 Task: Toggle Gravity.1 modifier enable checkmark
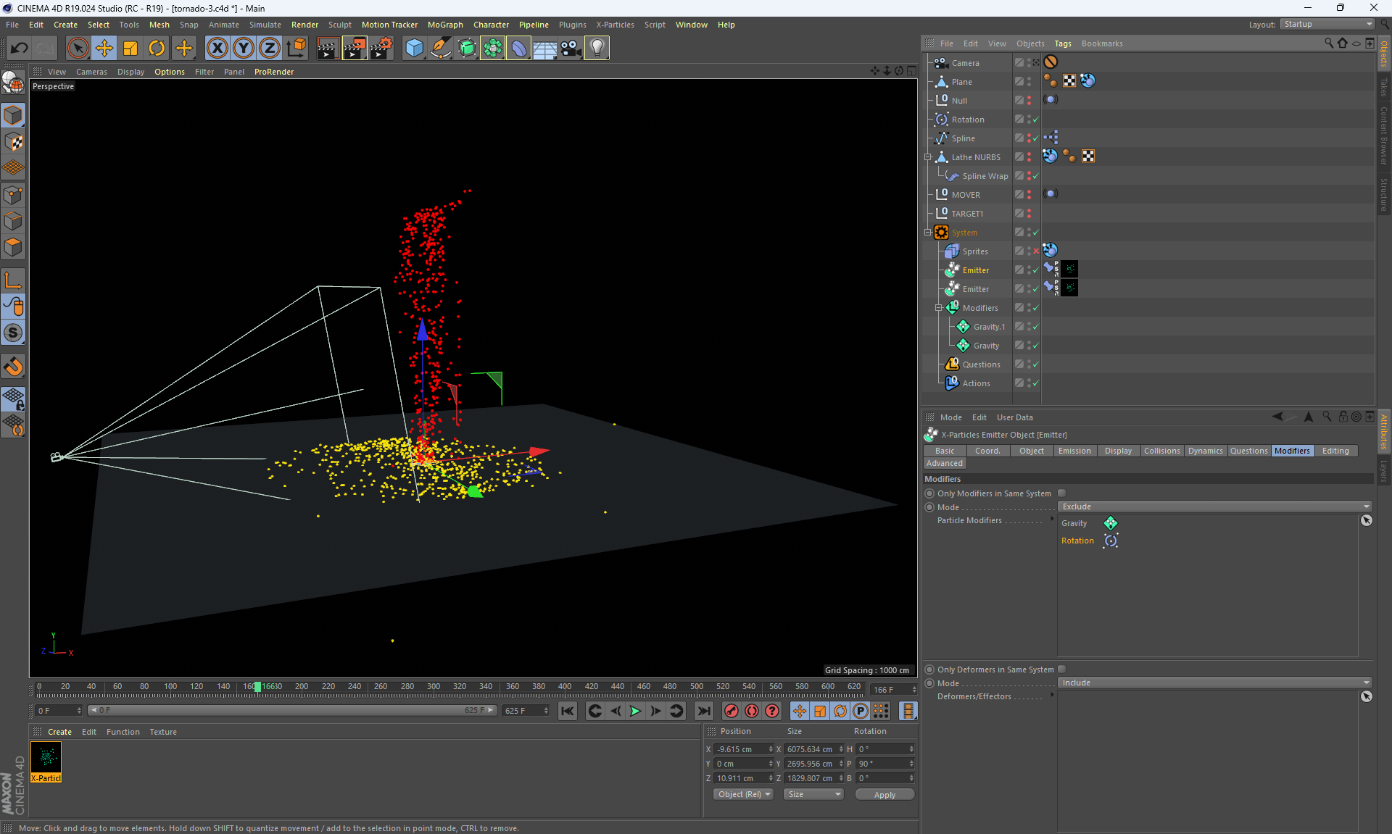(x=1035, y=328)
